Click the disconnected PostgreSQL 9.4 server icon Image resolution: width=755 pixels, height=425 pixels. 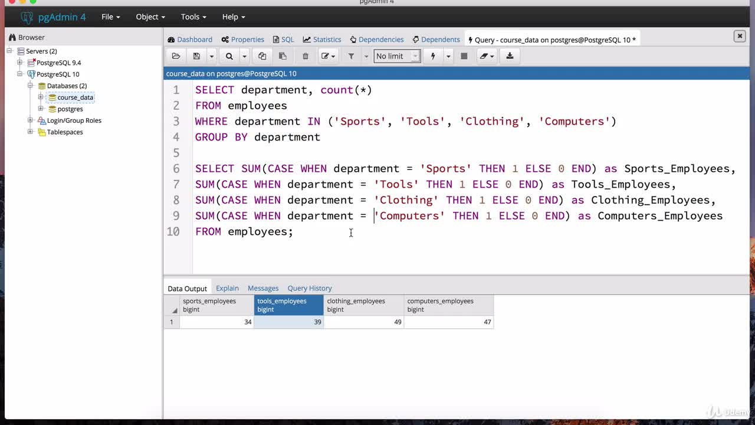[31, 63]
